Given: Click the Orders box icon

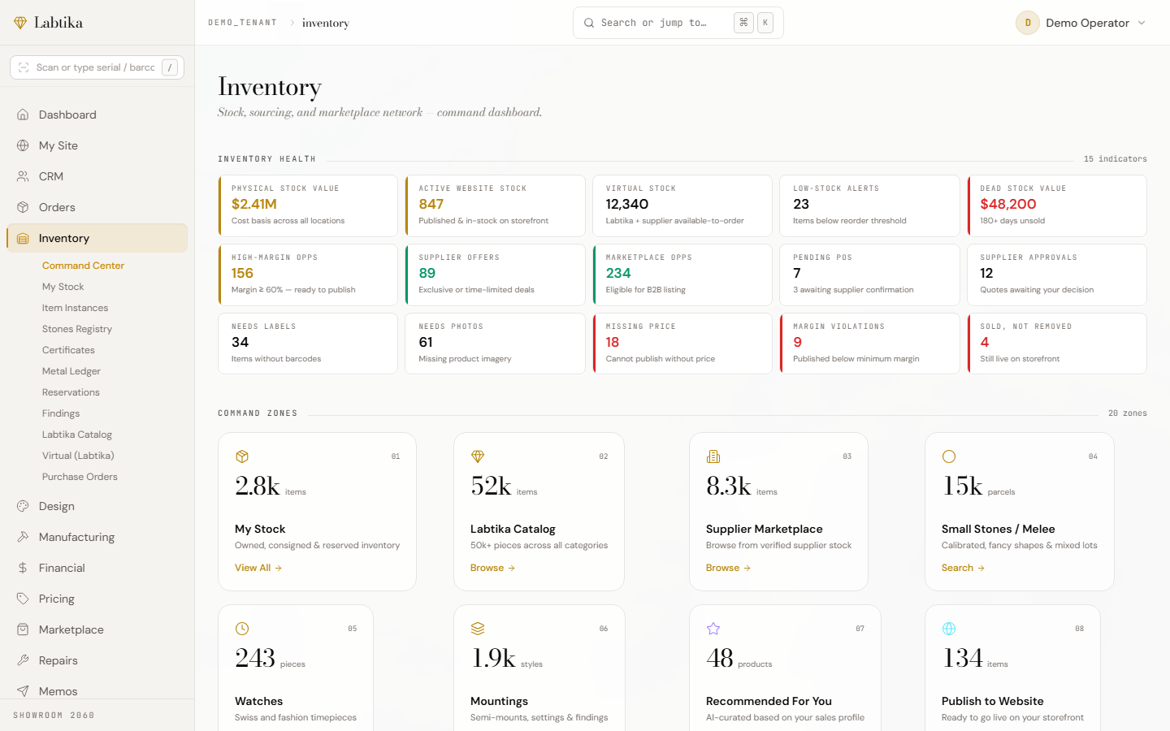Looking at the screenshot, I should (23, 207).
